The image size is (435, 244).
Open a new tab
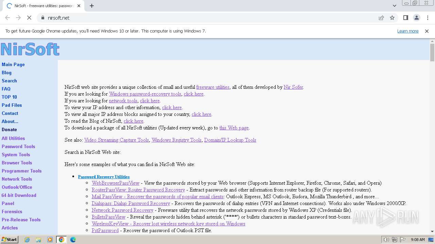(x=92, y=6)
